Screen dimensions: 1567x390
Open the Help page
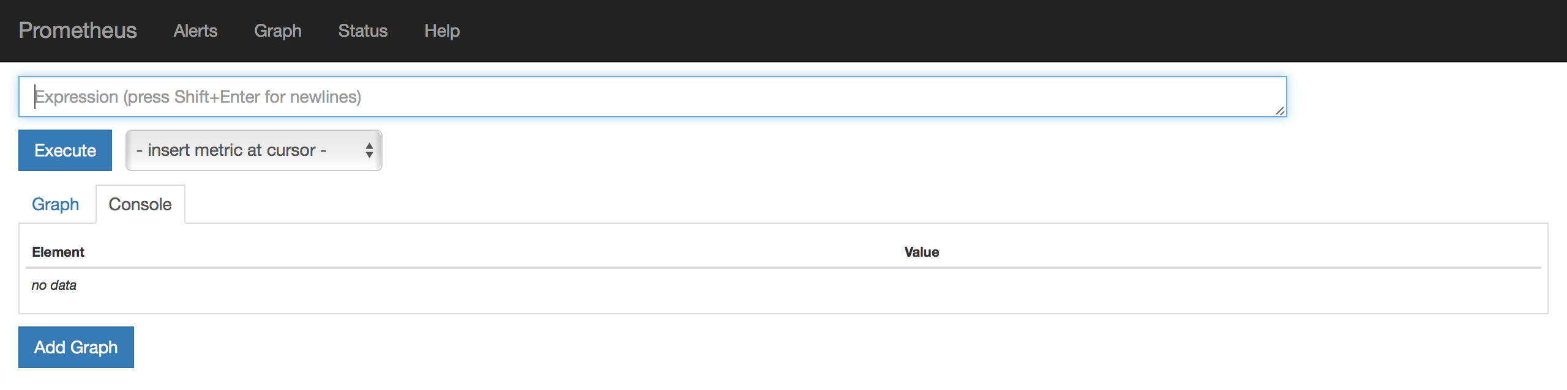(x=441, y=31)
